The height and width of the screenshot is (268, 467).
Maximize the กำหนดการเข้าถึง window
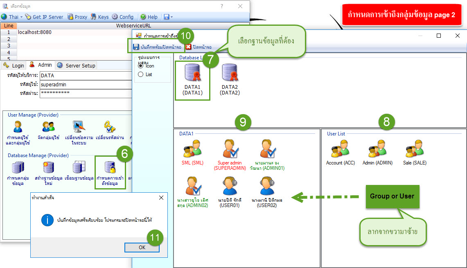[x=439, y=36]
